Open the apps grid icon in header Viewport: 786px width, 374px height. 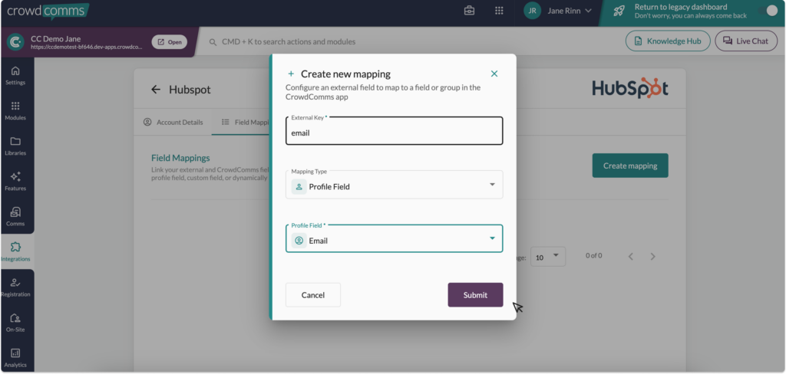click(499, 11)
